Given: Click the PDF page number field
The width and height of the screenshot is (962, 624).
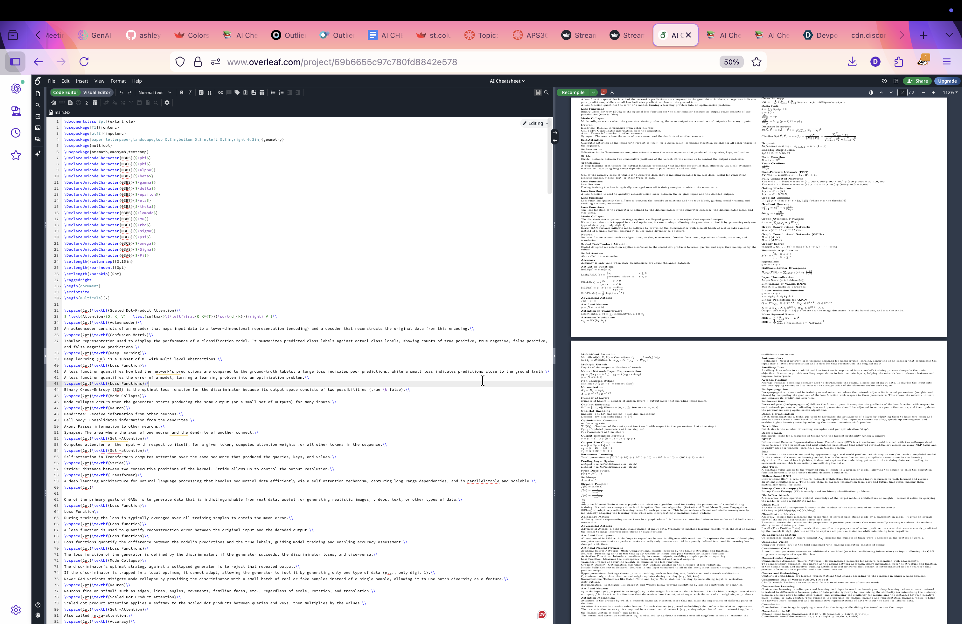Looking at the screenshot, I should [902, 92].
